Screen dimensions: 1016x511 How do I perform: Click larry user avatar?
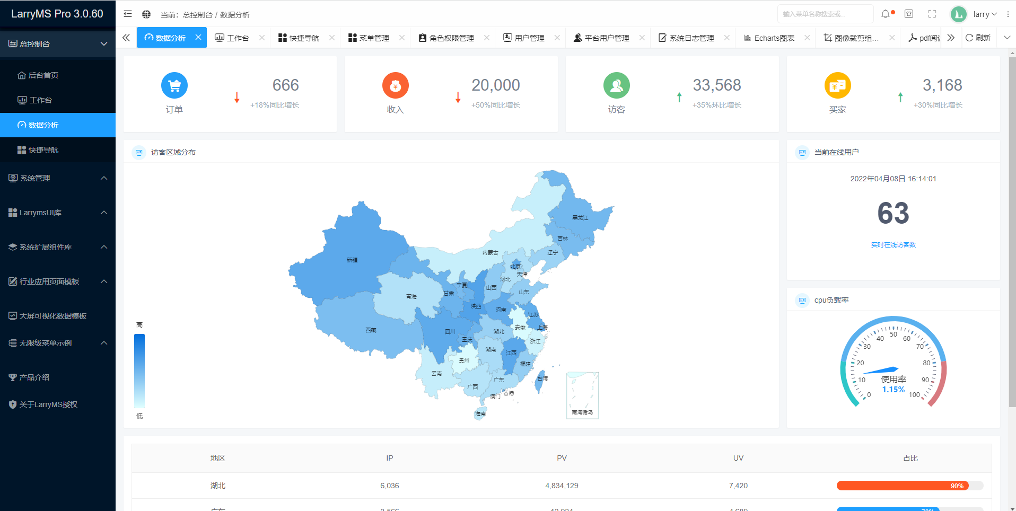[x=959, y=14]
